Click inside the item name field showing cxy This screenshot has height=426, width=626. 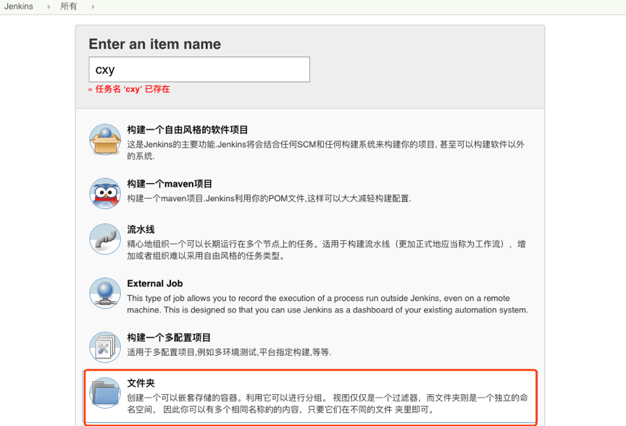pyautogui.click(x=199, y=69)
